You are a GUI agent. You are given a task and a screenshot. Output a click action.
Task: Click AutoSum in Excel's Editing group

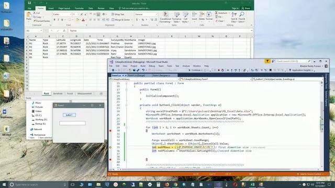221,13
